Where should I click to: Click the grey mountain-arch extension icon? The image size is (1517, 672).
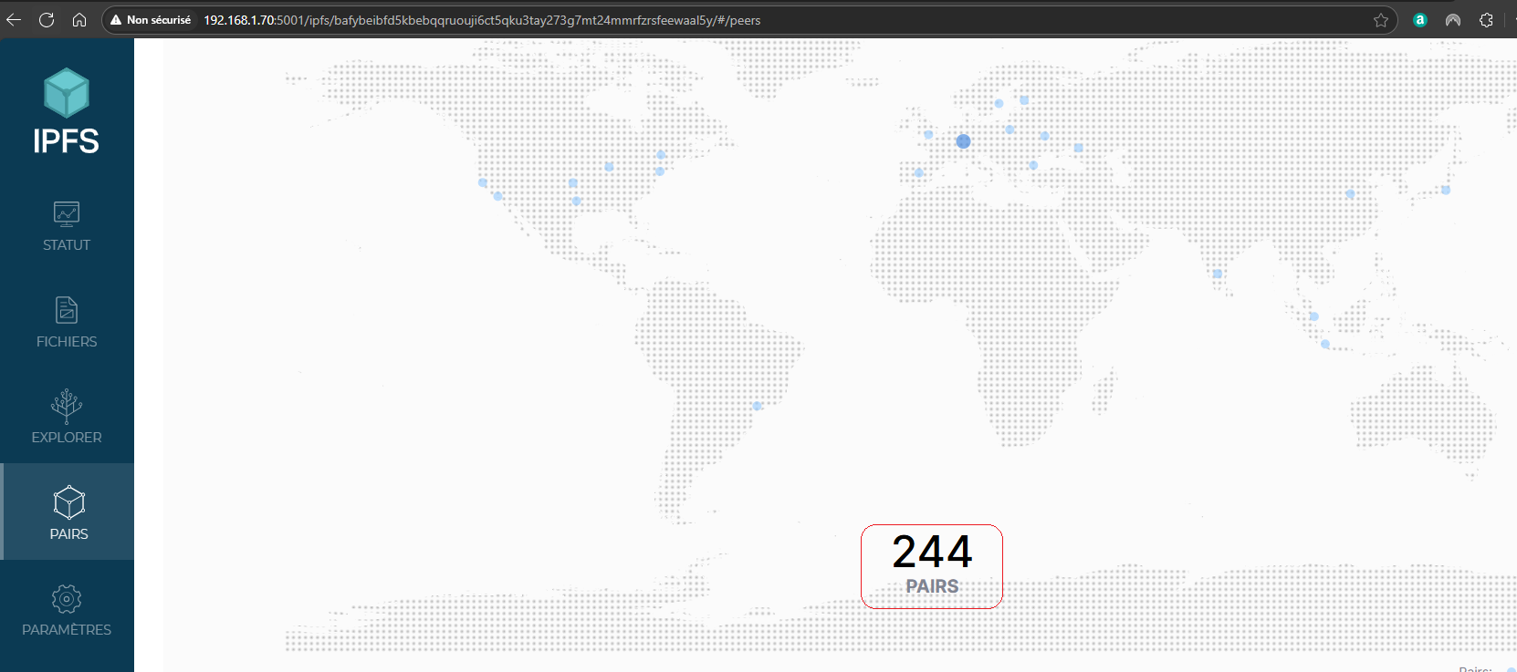coord(1453,20)
